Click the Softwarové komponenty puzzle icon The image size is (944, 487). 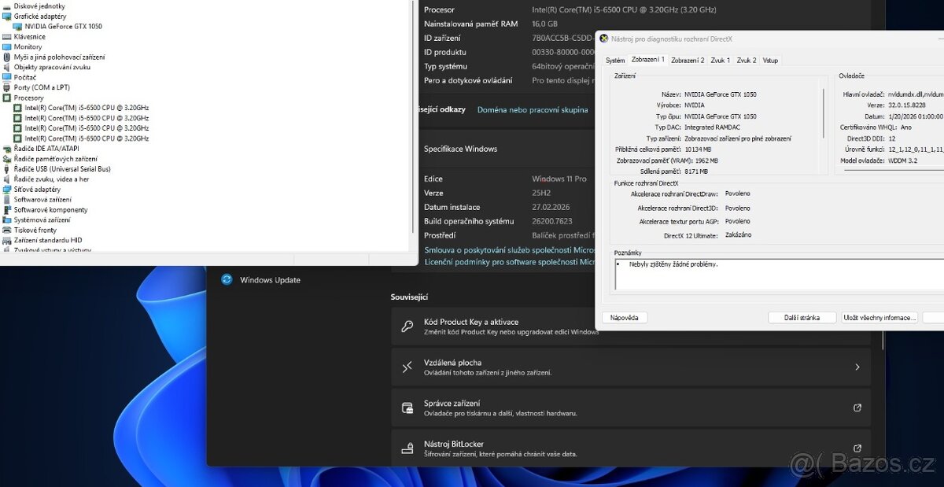pyautogui.click(x=7, y=210)
